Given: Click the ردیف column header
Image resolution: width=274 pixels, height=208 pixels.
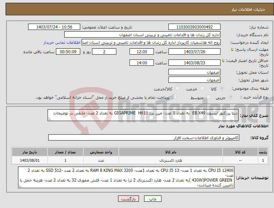Looking at the screenshot, I should tap(263, 152).
